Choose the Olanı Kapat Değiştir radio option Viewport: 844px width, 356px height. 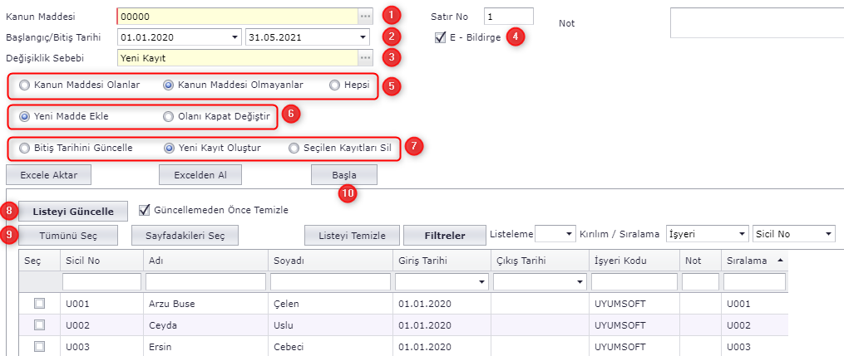(169, 116)
